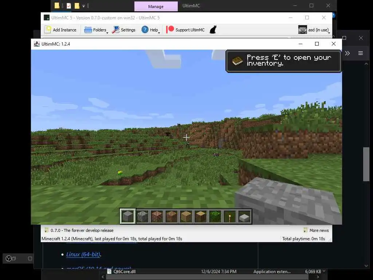Click the Minecraft crosshair in game view
This screenshot has height=280, width=373.
186,137
